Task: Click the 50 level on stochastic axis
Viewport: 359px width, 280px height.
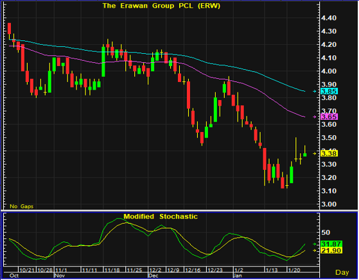Action: pyautogui.click(x=326, y=233)
